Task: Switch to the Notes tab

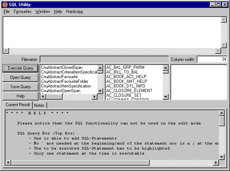Action: point(39,105)
